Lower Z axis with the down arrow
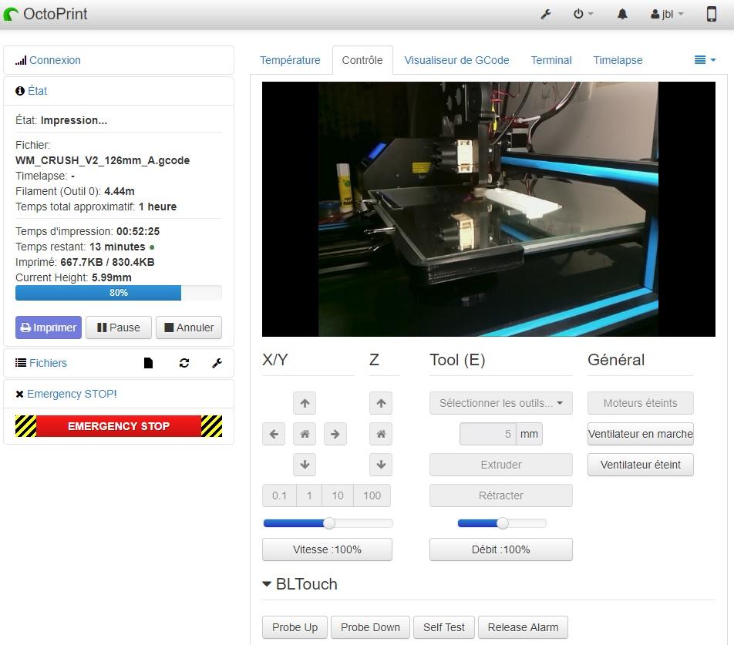 pos(381,465)
